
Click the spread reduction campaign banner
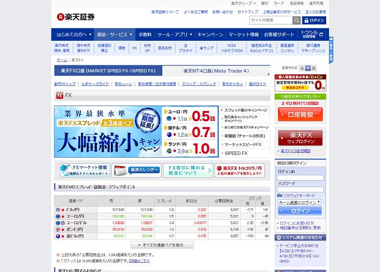coord(136,132)
